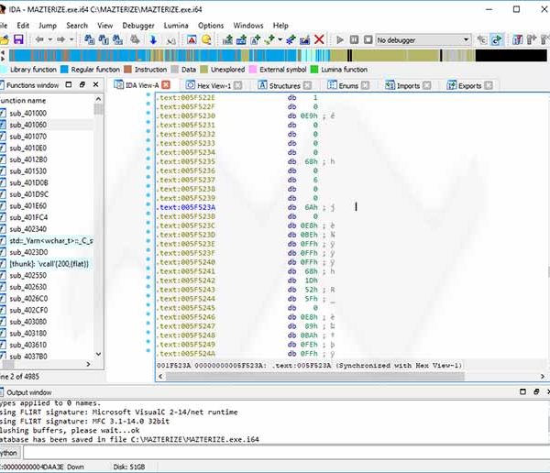Click the navigation band overview bar

coord(278,55)
